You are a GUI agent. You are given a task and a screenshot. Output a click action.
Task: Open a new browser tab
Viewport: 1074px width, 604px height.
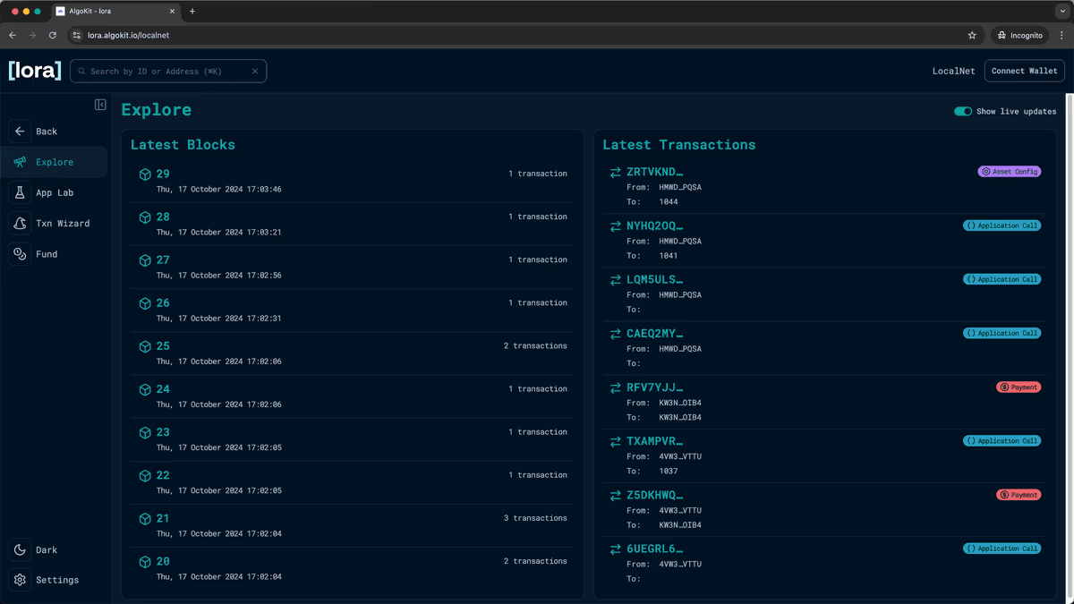point(192,13)
